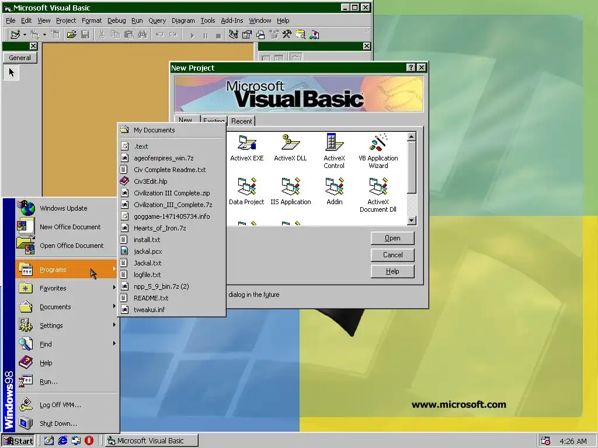Open Visual Component Manager toolbar icon

[314, 34]
